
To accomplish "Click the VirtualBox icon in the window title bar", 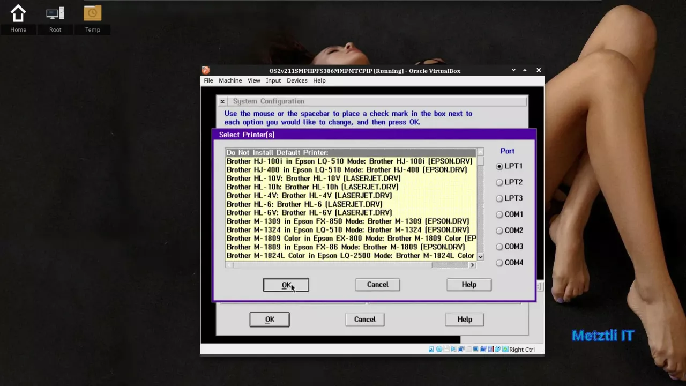I will (205, 70).
